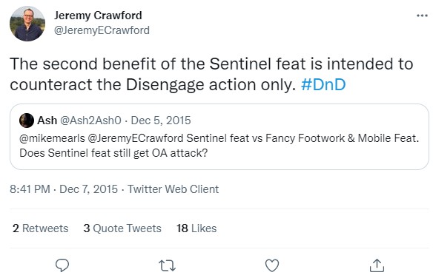Click the @Ash2Ash0 handle in quote
Viewport: 433px width, 278px height.
click(91, 121)
